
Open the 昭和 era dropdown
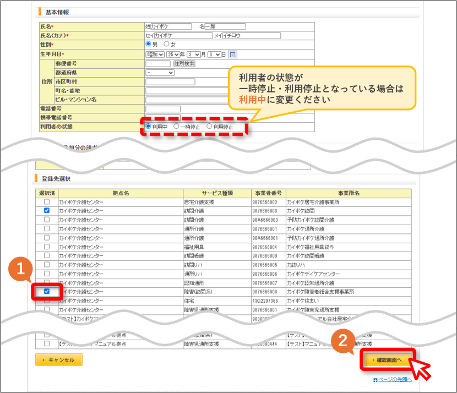pos(155,54)
